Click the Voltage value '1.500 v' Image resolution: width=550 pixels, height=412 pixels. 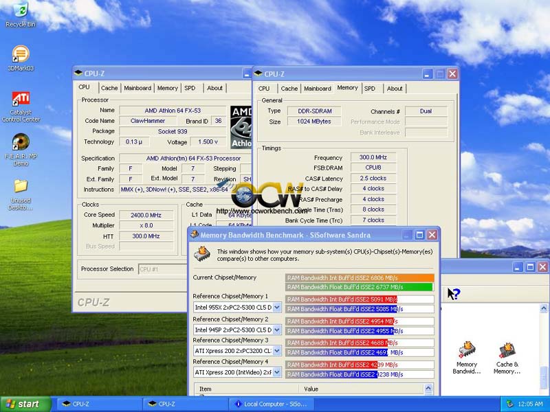coord(208,142)
